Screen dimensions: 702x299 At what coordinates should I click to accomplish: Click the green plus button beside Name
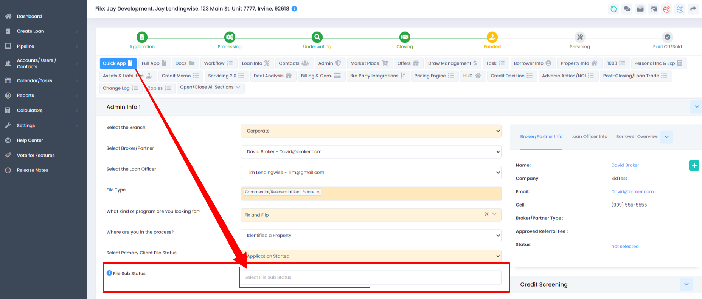tap(694, 165)
